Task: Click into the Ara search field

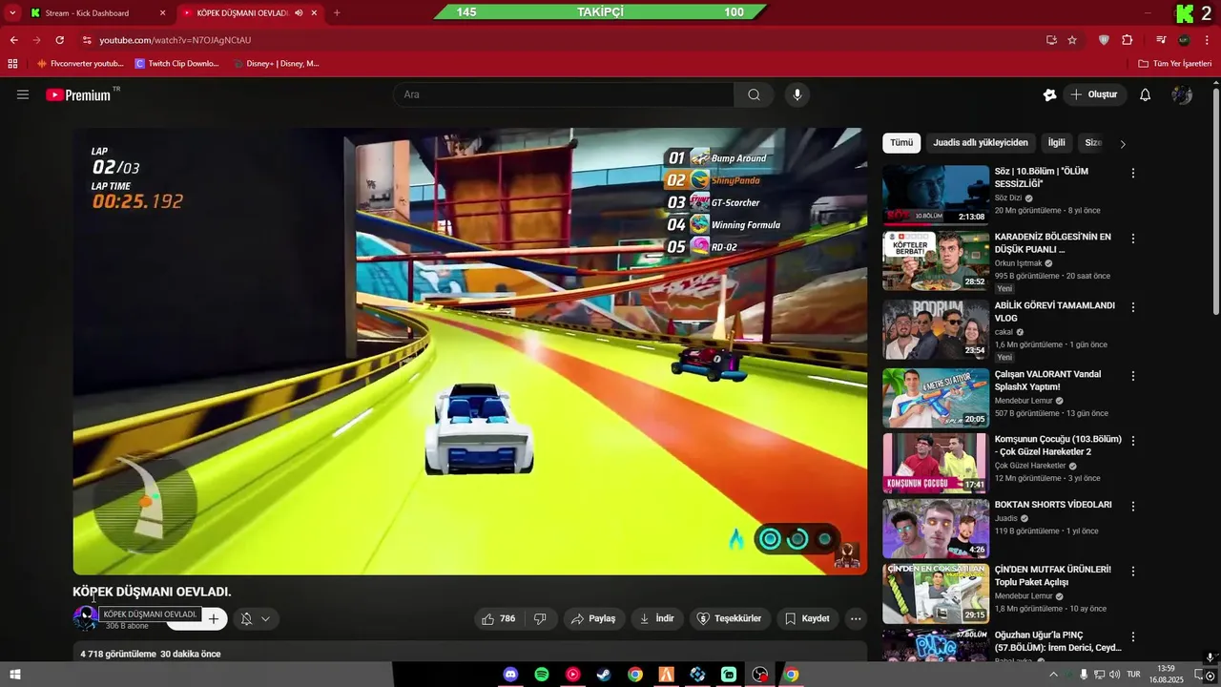Action: [563, 94]
